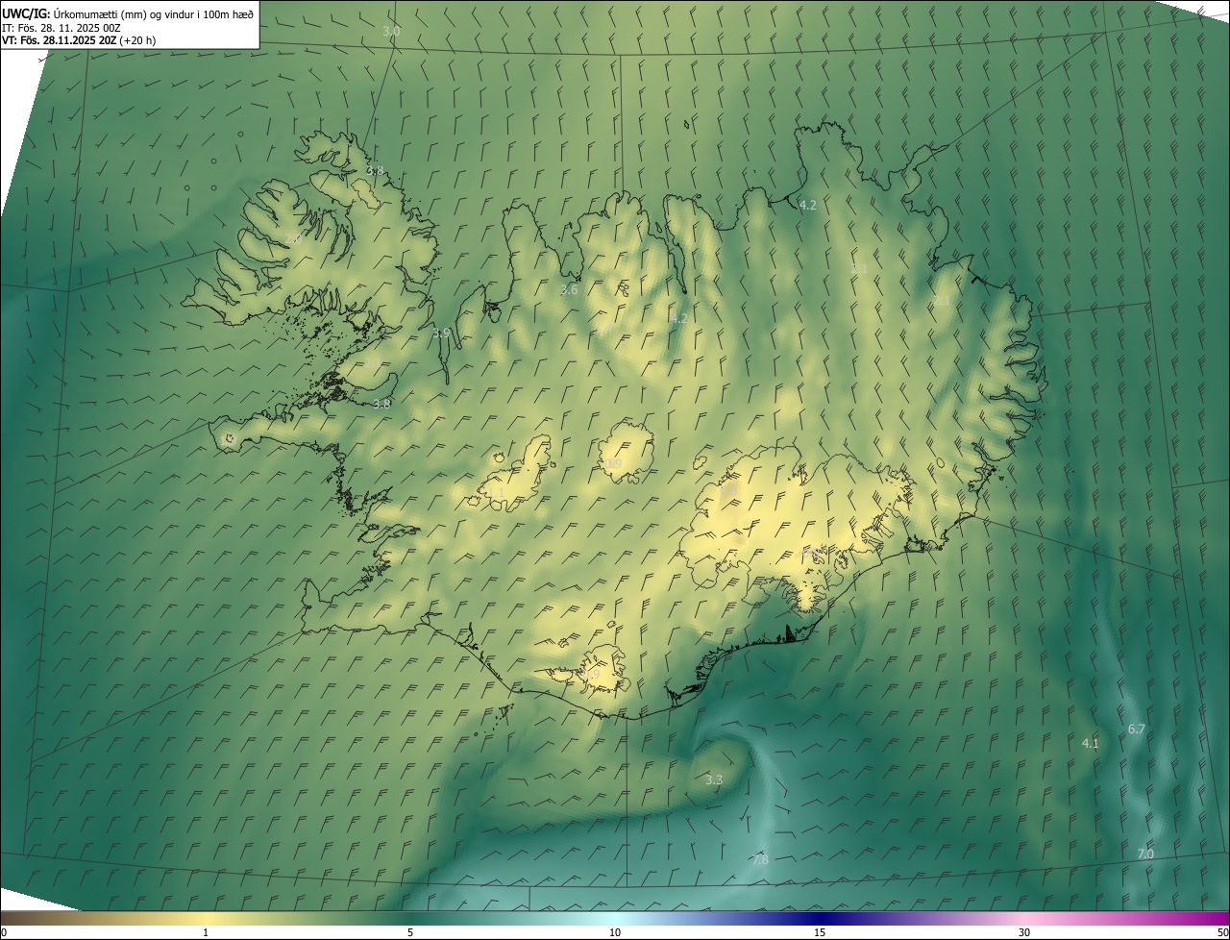Screen dimensions: 1230x940
Task: Click the '5' label on the color scale
Action: coord(410,932)
